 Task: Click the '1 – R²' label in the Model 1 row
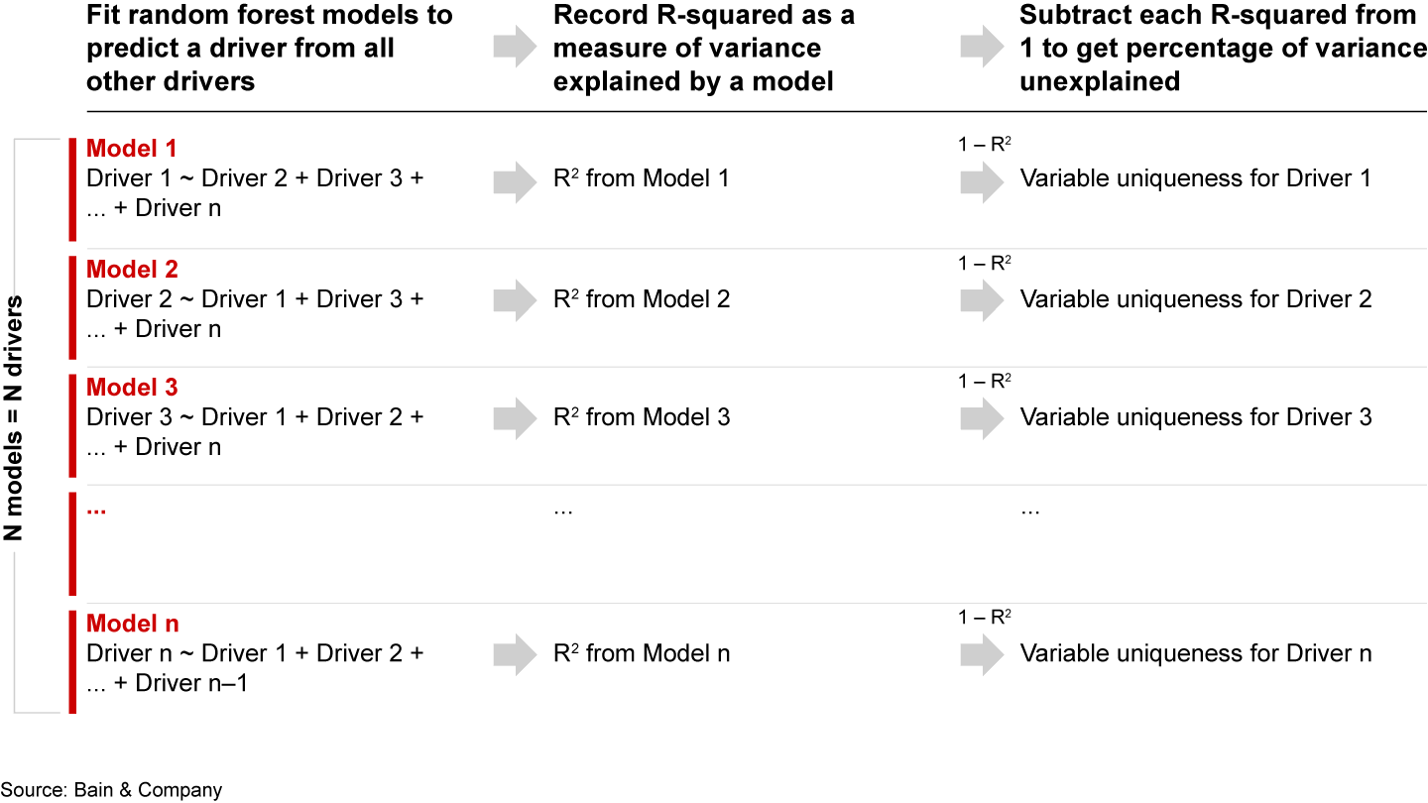pyautogui.click(x=984, y=145)
